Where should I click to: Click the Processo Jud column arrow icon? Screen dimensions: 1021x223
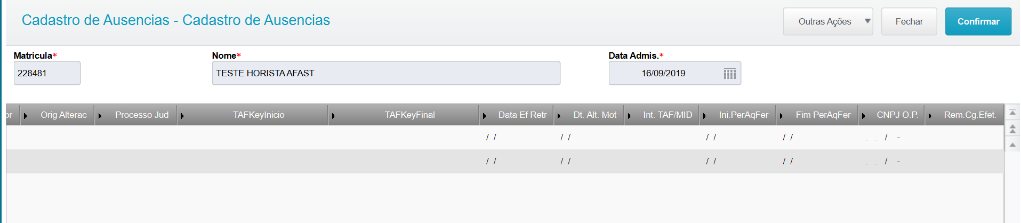(100, 116)
